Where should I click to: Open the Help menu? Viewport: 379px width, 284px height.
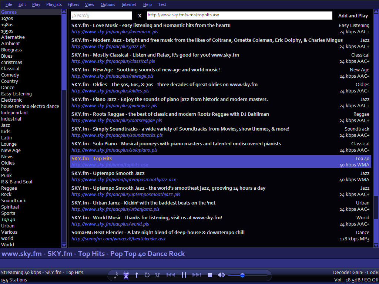pyautogui.click(x=147, y=4)
